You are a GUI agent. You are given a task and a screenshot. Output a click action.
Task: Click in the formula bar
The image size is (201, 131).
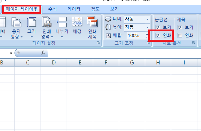124,53
